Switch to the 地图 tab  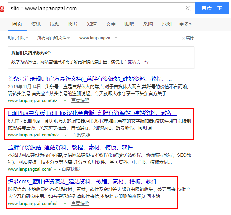167,24
